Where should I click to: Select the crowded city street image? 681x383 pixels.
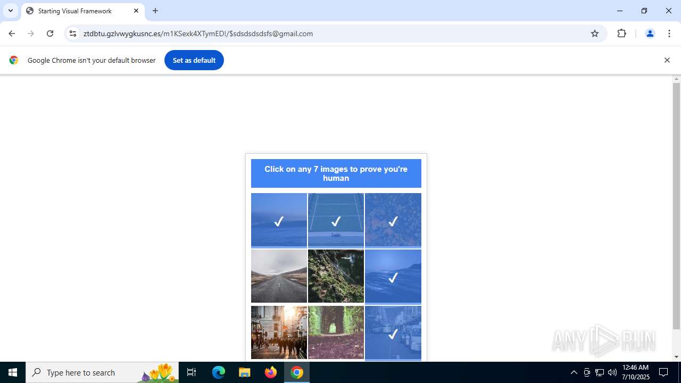279,332
